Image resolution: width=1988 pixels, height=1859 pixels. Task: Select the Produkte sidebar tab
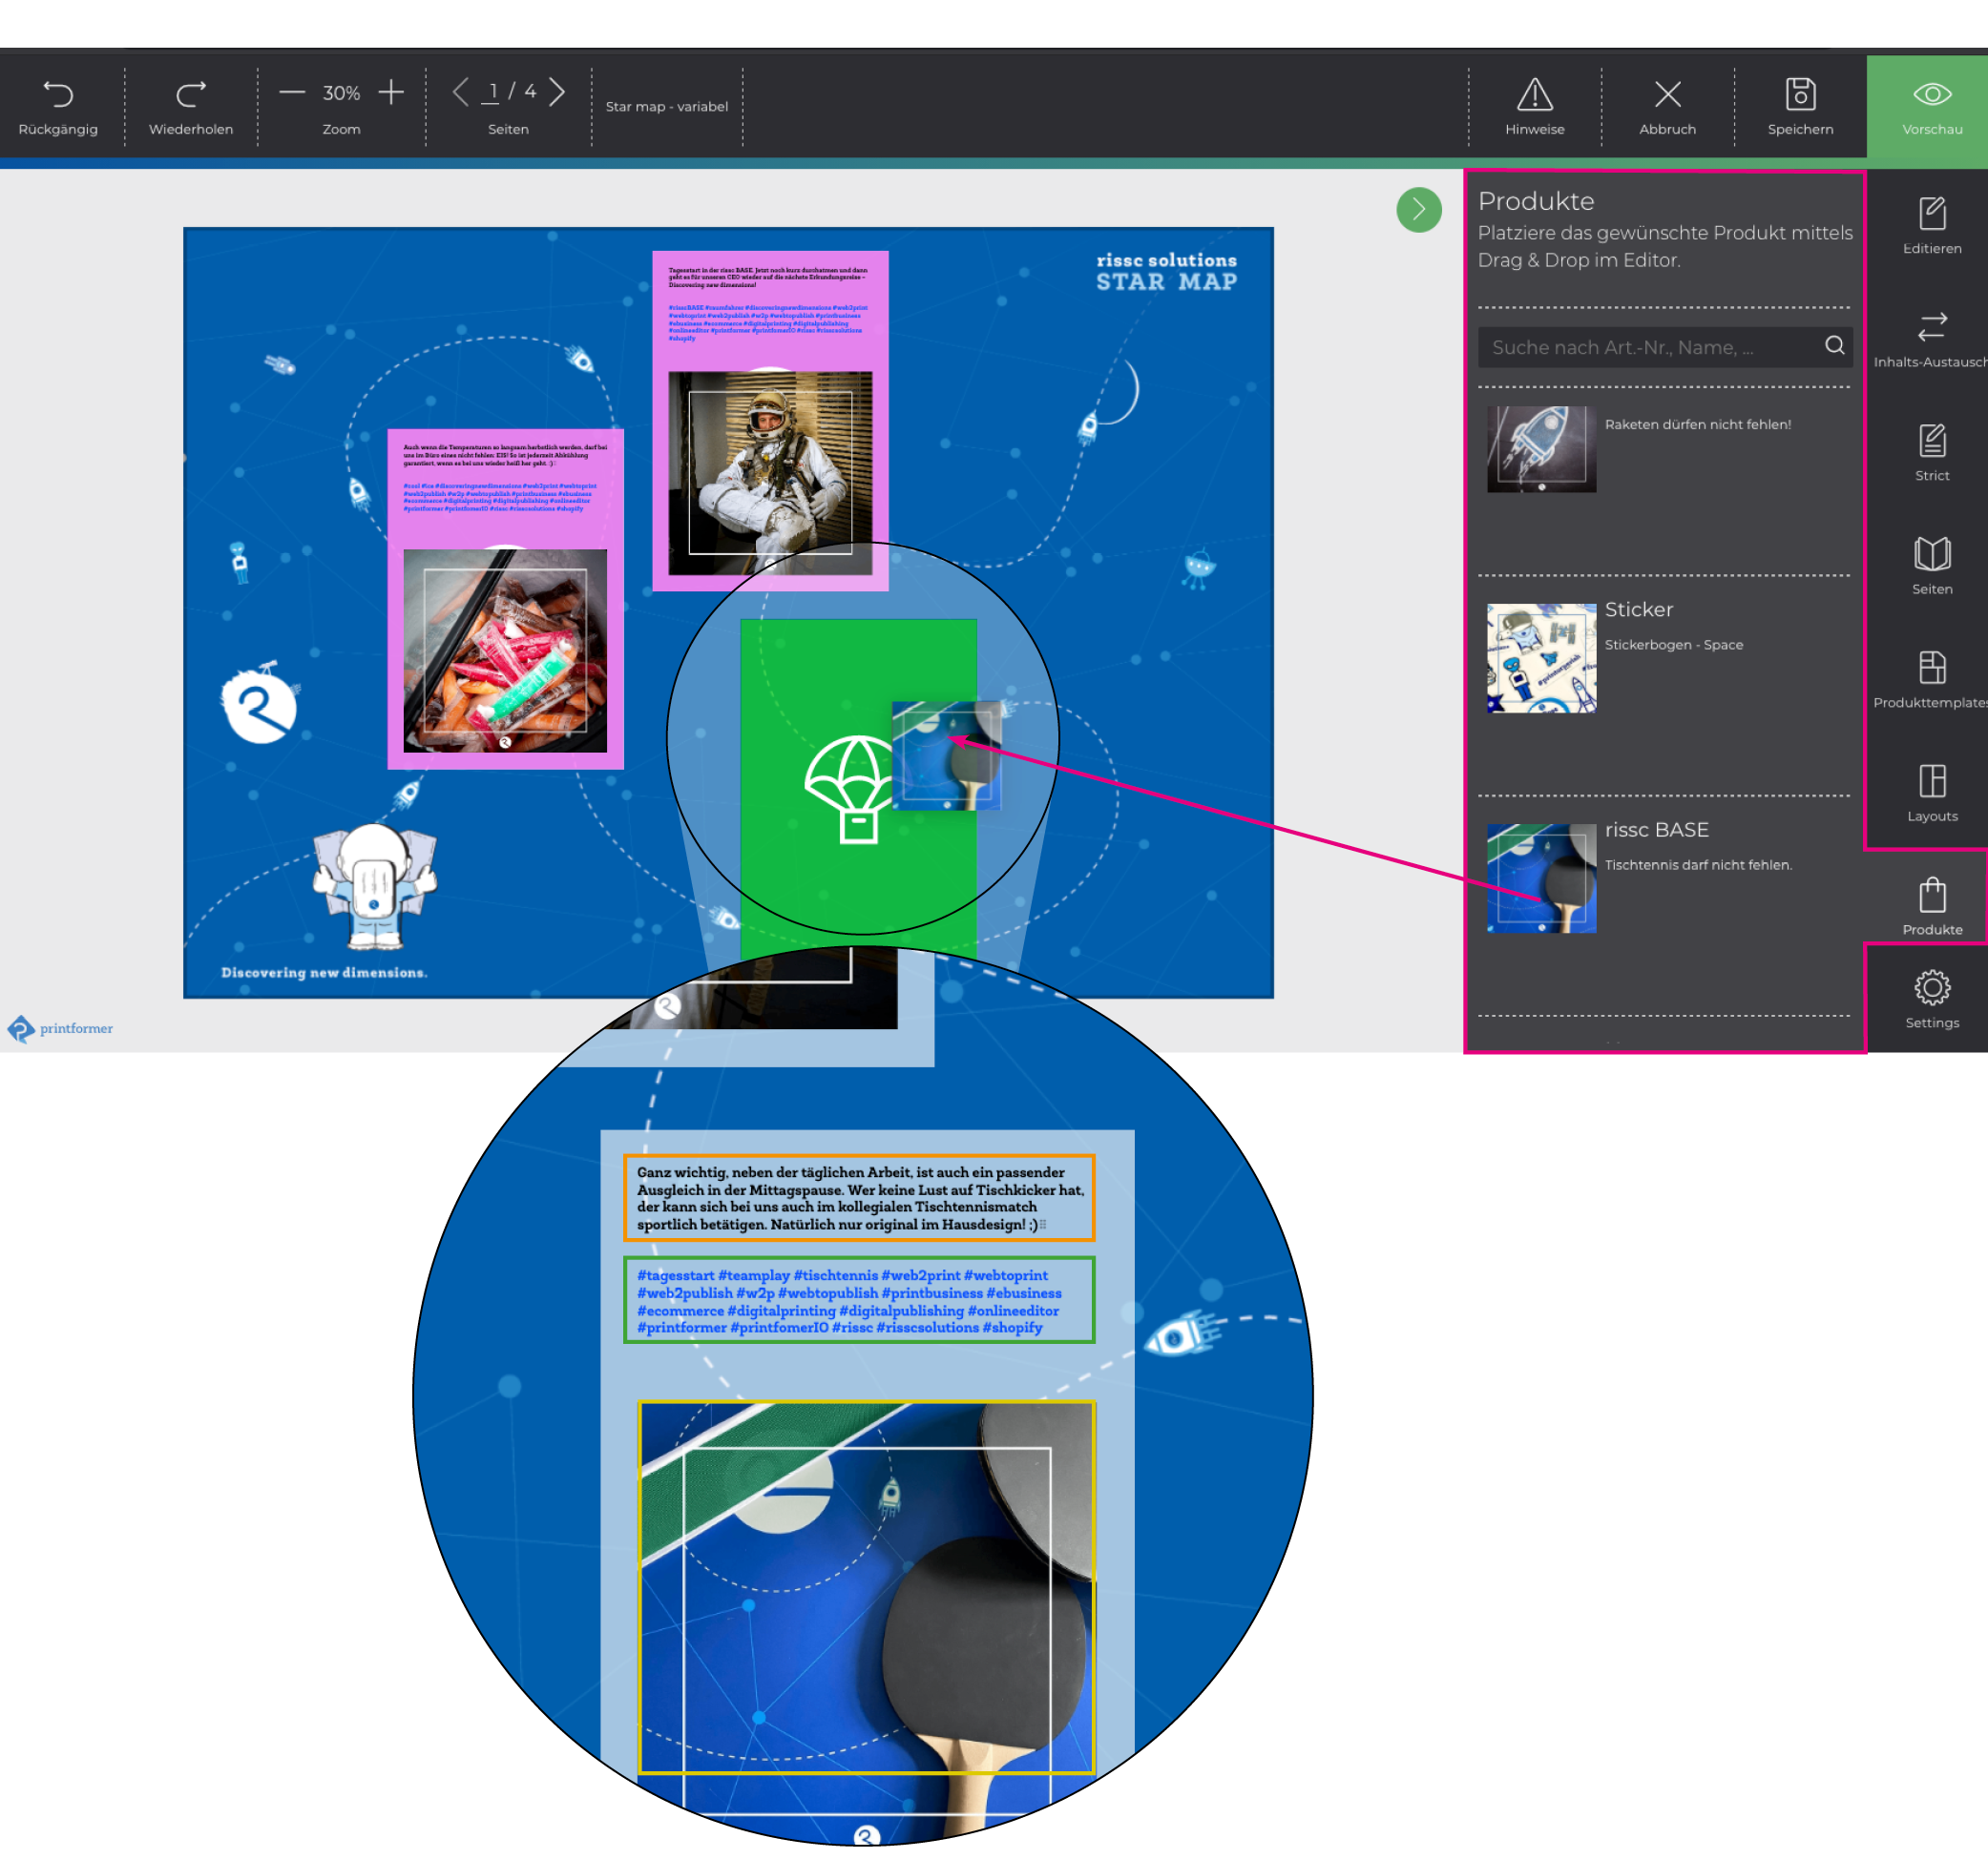(x=1931, y=896)
